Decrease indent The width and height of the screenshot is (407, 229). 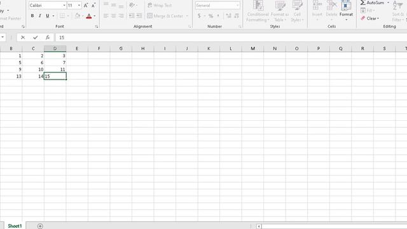click(132, 16)
